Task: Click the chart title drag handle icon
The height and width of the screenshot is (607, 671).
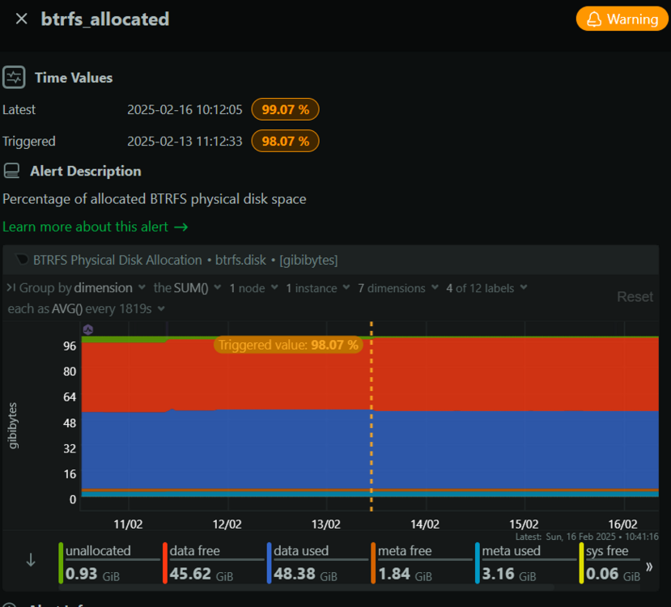Action: tap(21, 259)
